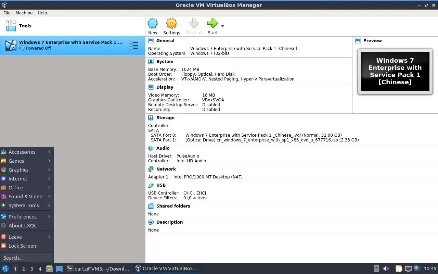This screenshot has height=274, width=438.
Task: Open the Audio section header link
Action: click(163, 148)
